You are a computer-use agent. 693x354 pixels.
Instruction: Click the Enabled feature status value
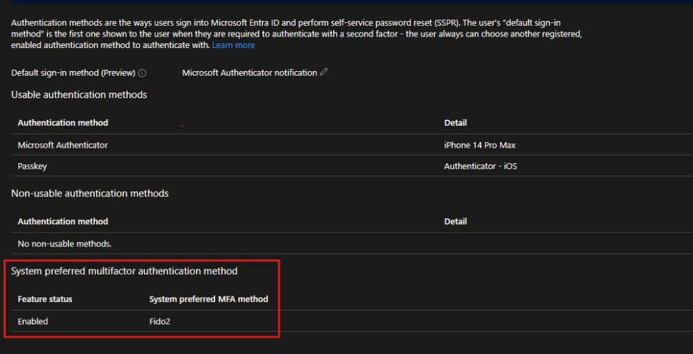pos(32,322)
